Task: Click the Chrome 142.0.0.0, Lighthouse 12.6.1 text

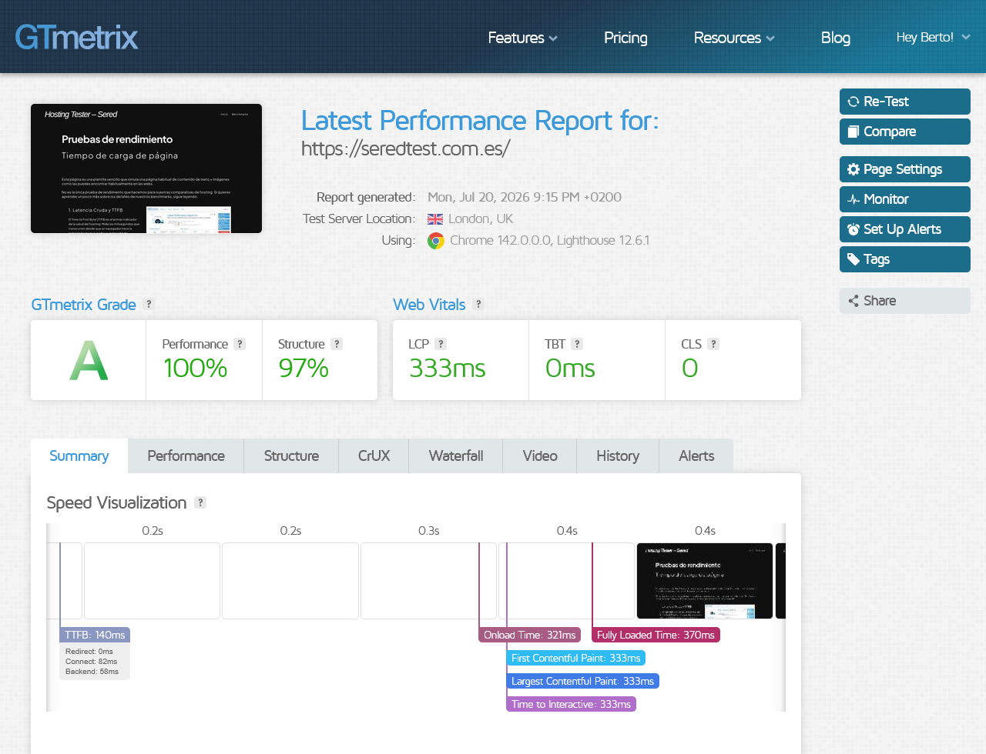Action: coord(549,240)
